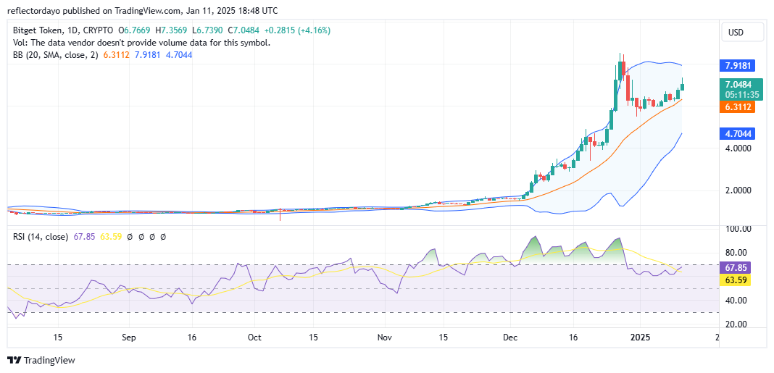
Task: Click the Nov label on time axis
Action: tap(384, 338)
